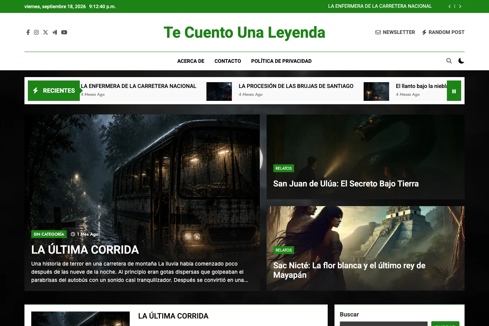Viewport: 489px width, 326px height.
Task: Toggle dark mode with the moon icon
Action: 461,61
